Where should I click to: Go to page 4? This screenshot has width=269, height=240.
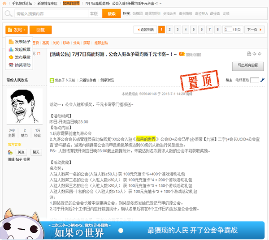[x=186, y=30]
